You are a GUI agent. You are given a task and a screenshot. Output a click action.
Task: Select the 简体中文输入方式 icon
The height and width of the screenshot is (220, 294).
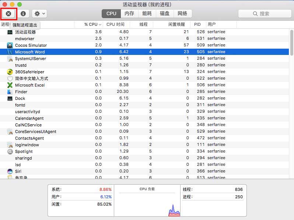tap(10, 78)
